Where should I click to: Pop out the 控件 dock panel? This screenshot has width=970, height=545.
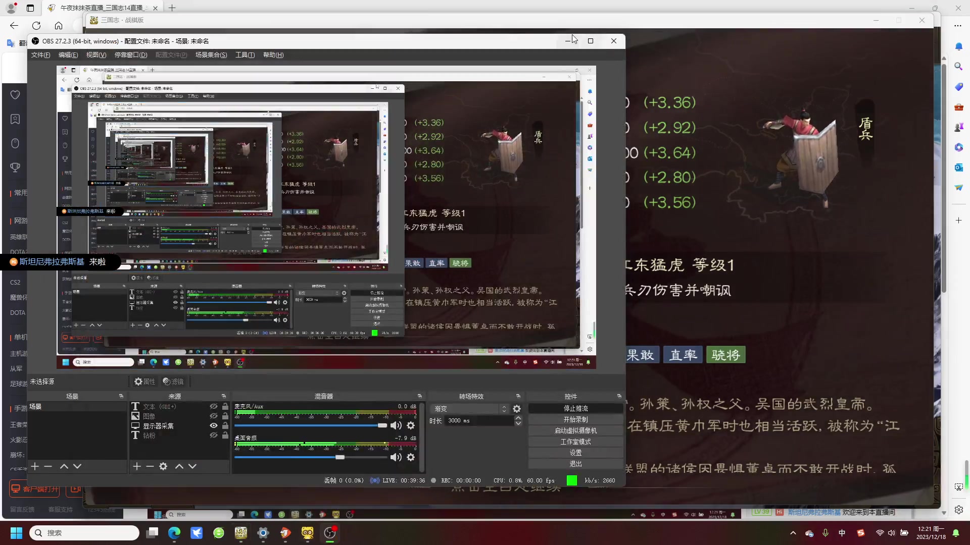tap(619, 396)
